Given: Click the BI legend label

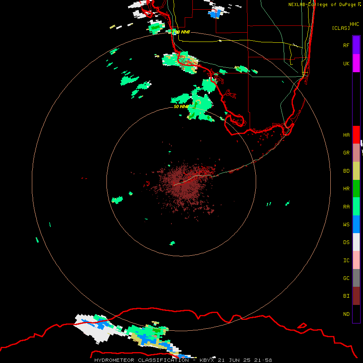Looking at the screenshot, I should click(346, 296).
